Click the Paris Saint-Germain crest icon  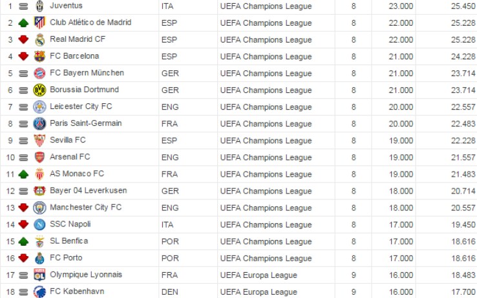pos(39,124)
